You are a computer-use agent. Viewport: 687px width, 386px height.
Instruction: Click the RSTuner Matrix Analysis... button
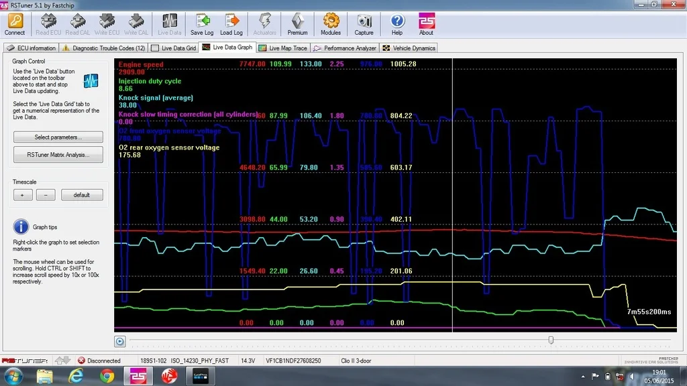coord(58,155)
